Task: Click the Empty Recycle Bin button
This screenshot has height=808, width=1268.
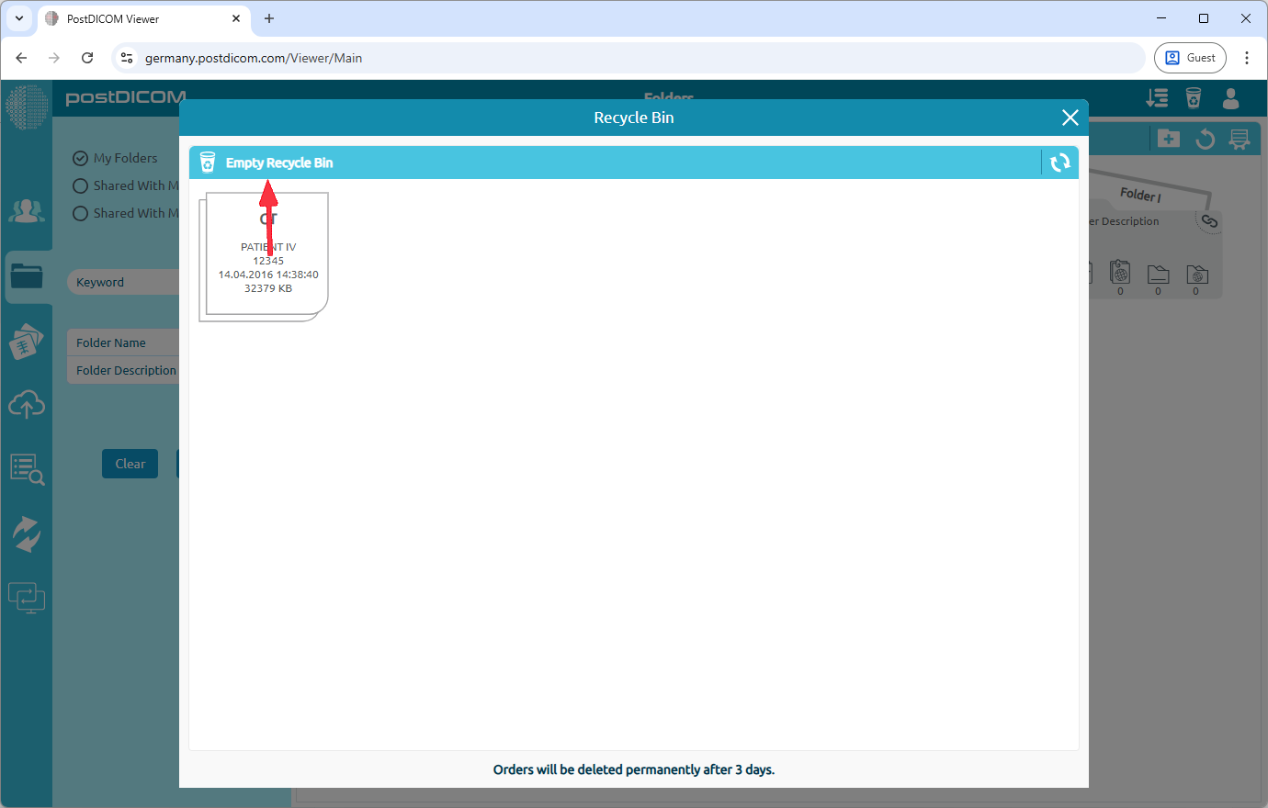Action: pyautogui.click(x=278, y=163)
